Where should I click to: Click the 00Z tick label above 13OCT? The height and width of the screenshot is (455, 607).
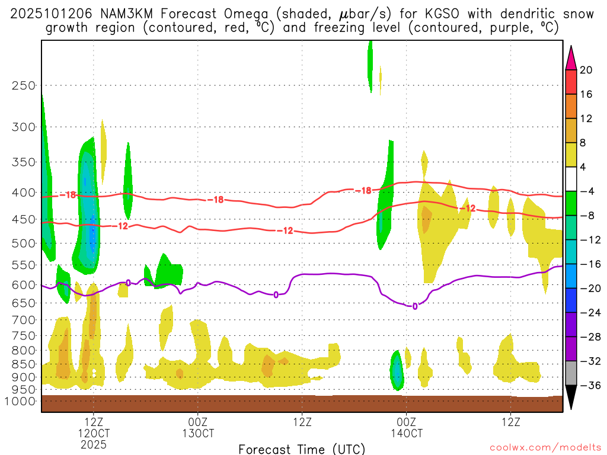[198, 422]
